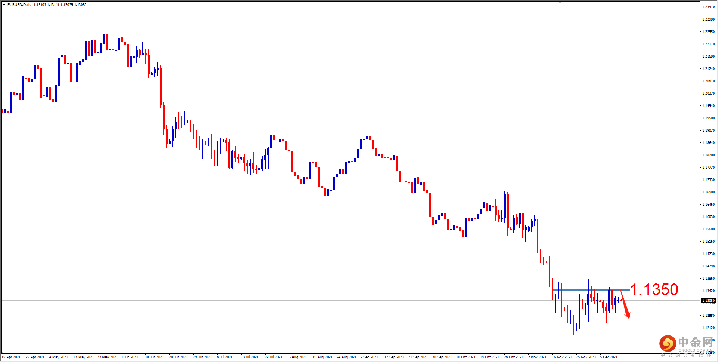
Task: Click the 23 May 2021 date label
Action: pyautogui.click(x=107, y=357)
